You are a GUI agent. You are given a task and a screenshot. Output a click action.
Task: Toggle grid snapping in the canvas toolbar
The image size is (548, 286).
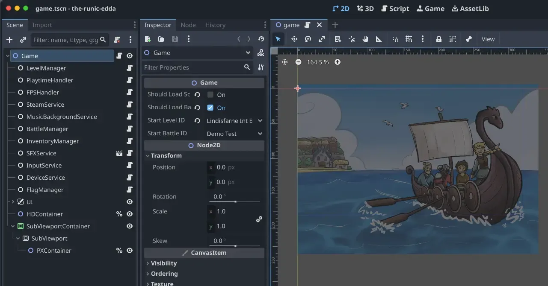(x=409, y=39)
